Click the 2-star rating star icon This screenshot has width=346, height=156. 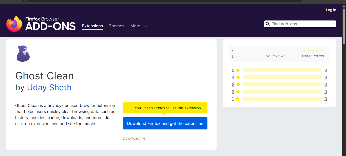tap(238, 92)
